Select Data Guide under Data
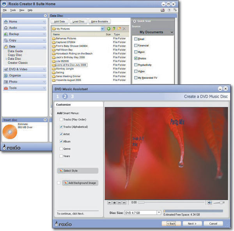234x231 pixels. (x=15, y=51)
